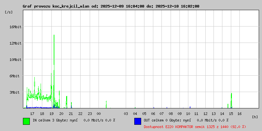Viewport: 262px width, 131px height.
Task: Click the '04' hour label on x-axis
Action: [135, 114]
